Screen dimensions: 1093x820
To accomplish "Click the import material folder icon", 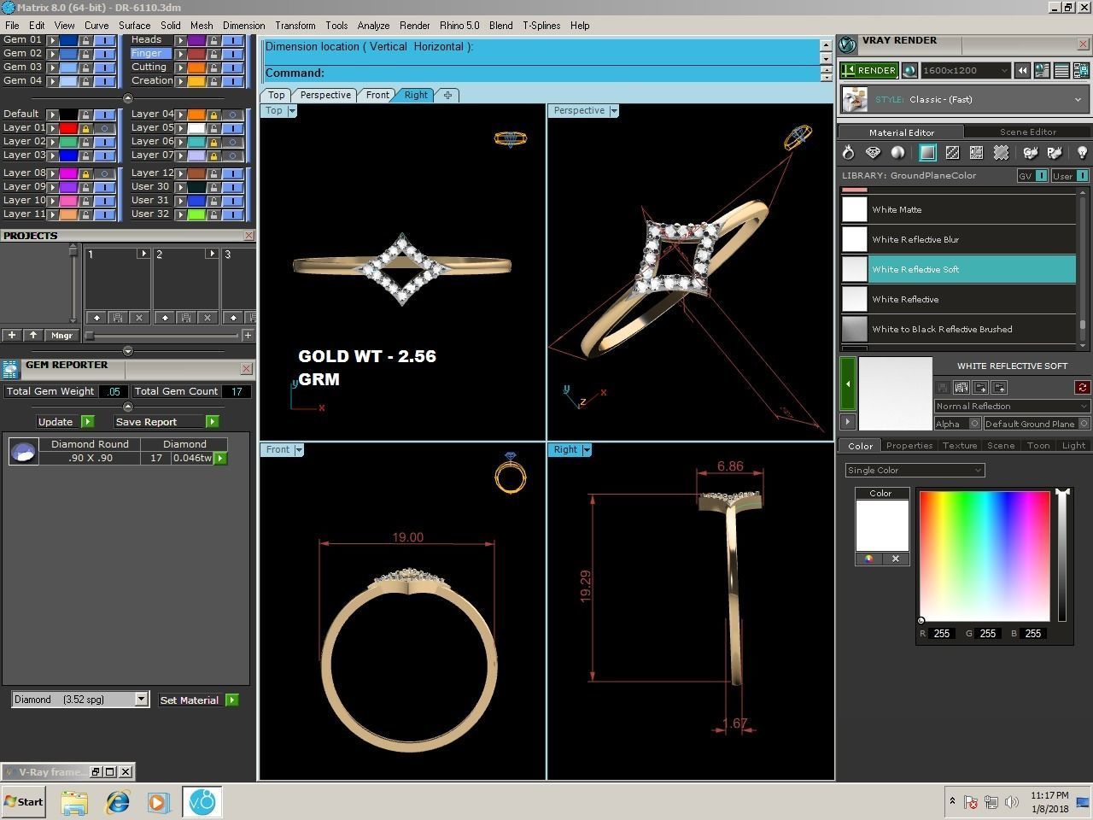I will click(999, 388).
